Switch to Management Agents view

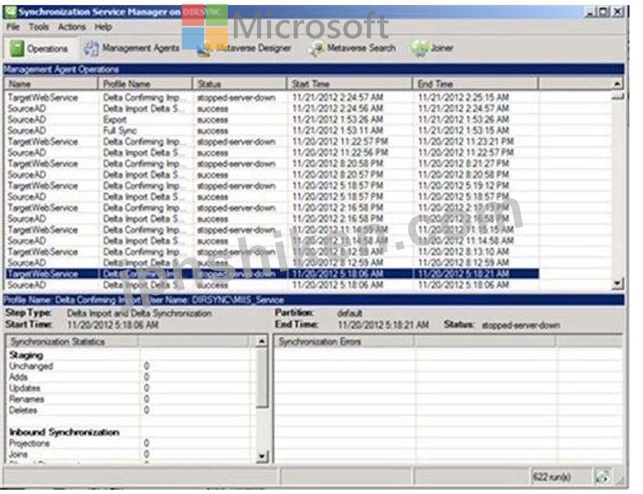click(141, 48)
